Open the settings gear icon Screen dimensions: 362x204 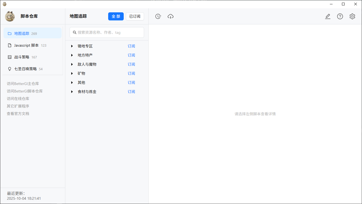click(352, 16)
